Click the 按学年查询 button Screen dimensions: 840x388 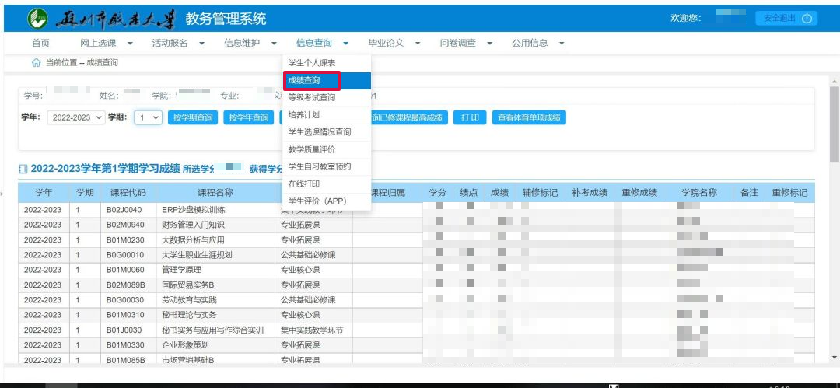pyautogui.click(x=249, y=118)
